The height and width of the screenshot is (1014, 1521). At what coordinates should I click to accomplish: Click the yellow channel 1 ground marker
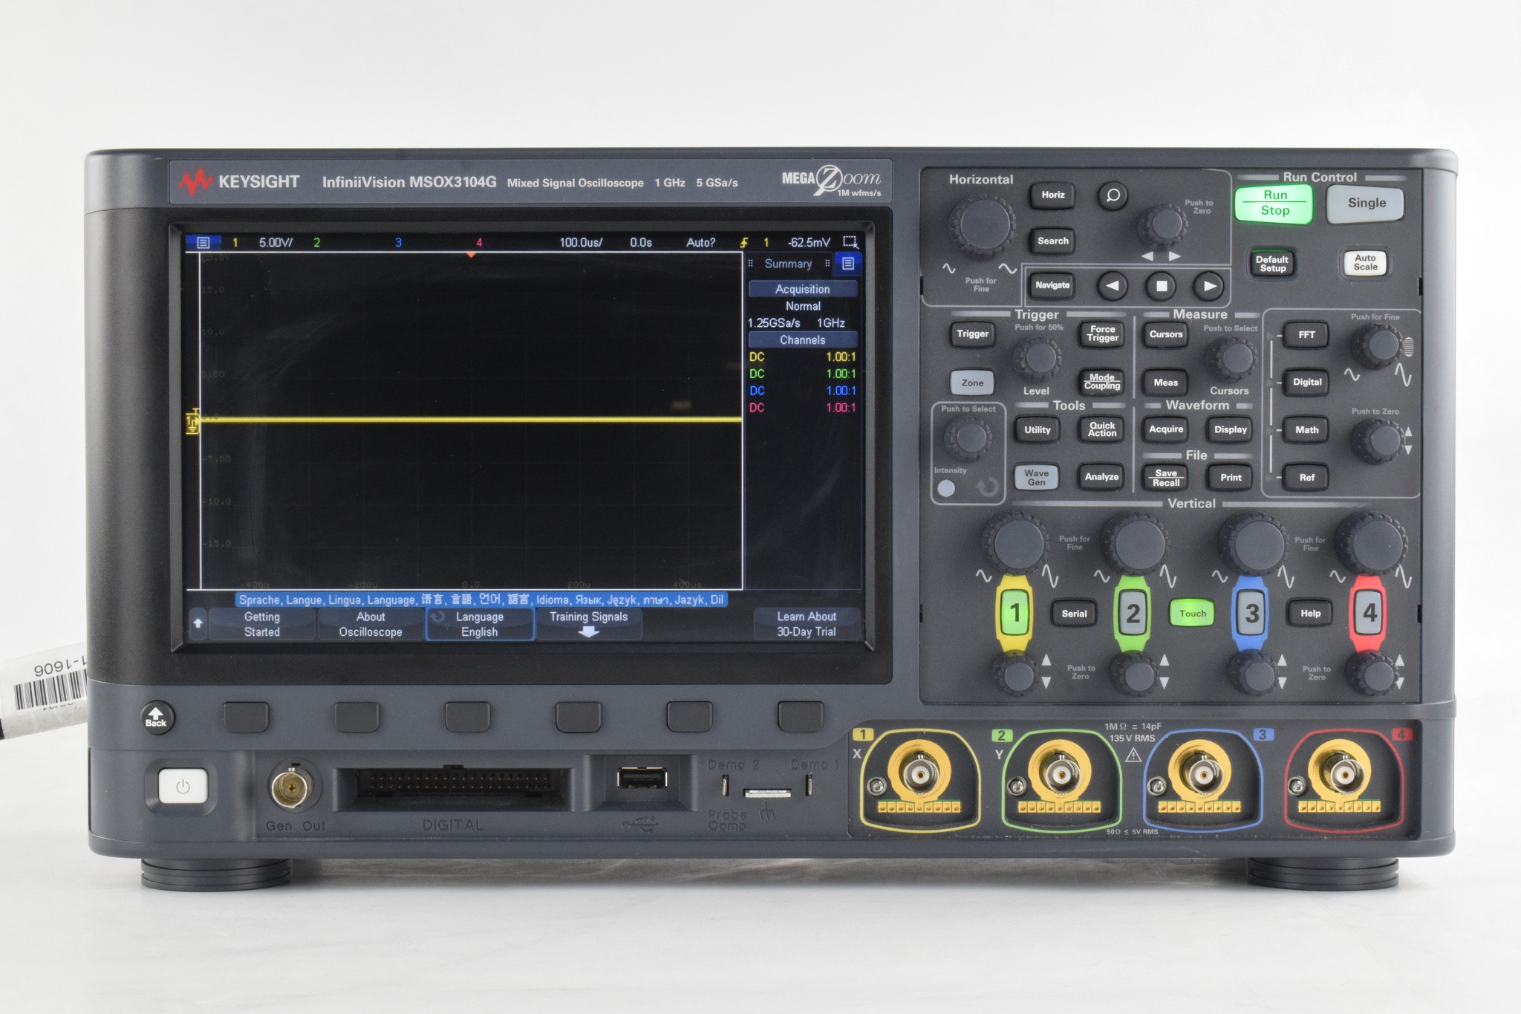pos(193,420)
